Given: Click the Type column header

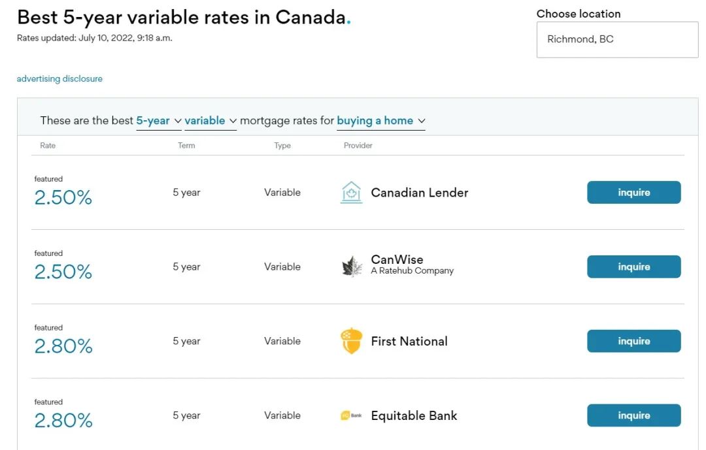Looking at the screenshot, I should (x=282, y=146).
